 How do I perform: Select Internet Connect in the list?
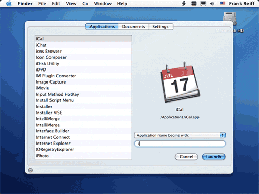pyautogui.click(x=83, y=137)
